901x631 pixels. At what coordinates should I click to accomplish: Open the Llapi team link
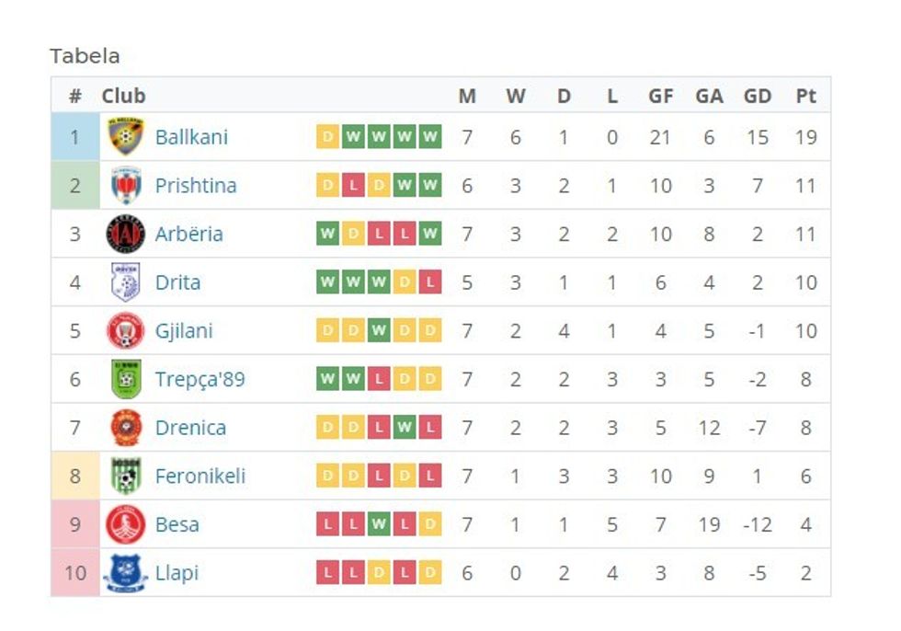177,573
